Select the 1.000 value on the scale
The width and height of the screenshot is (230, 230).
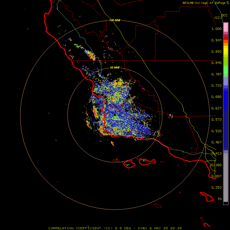pos(216,29)
